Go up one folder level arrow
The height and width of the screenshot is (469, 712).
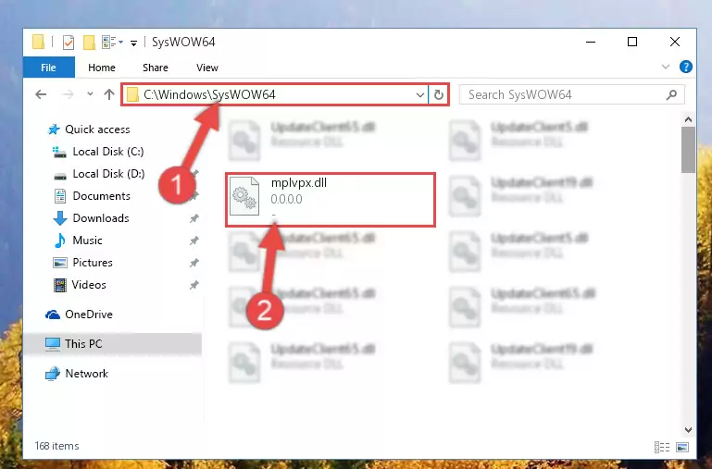click(109, 94)
